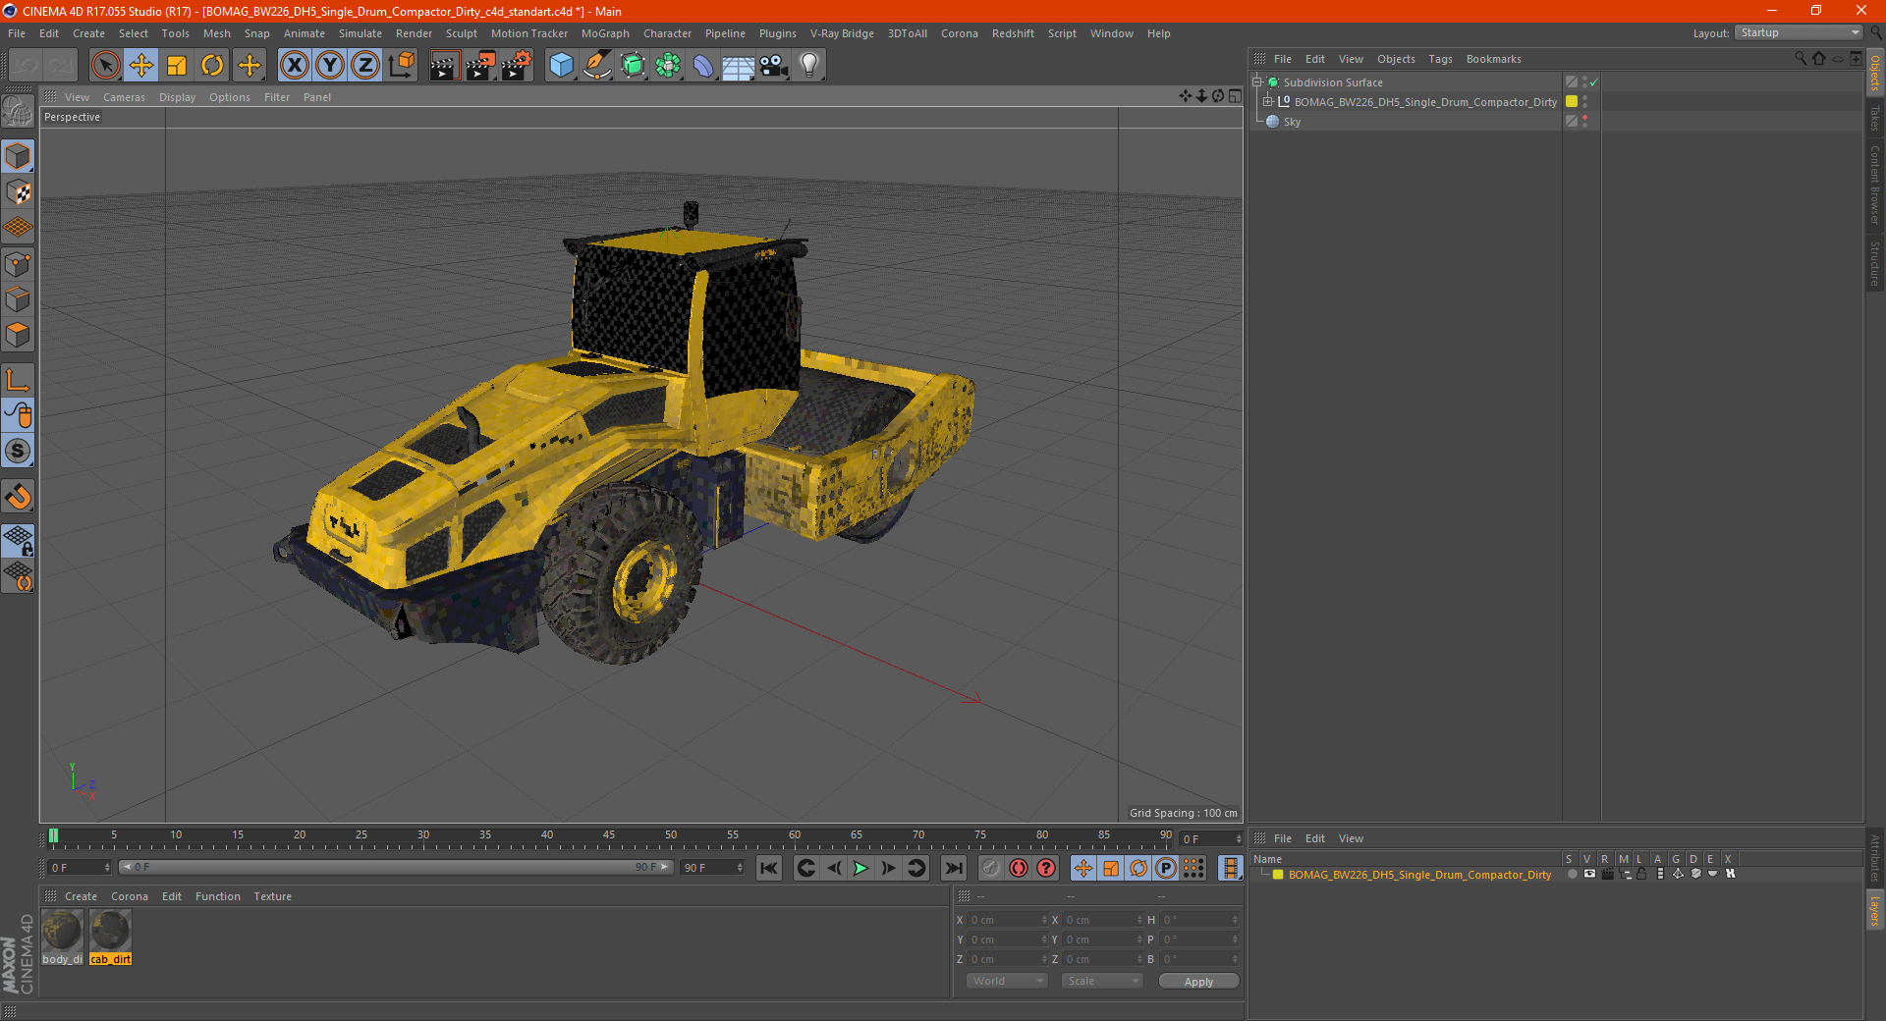Screen dimensions: 1886x1021
Task: Switch to Edges mode
Action: click(x=18, y=299)
